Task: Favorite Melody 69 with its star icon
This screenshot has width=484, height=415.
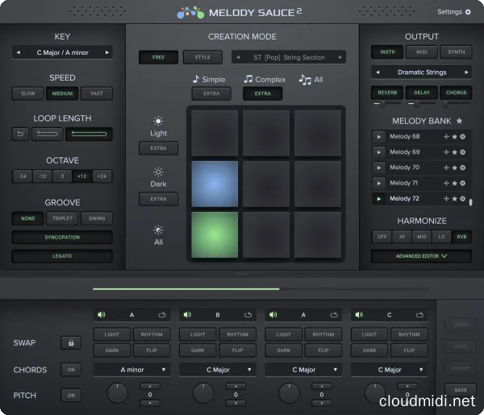Action: pos(454,152)
